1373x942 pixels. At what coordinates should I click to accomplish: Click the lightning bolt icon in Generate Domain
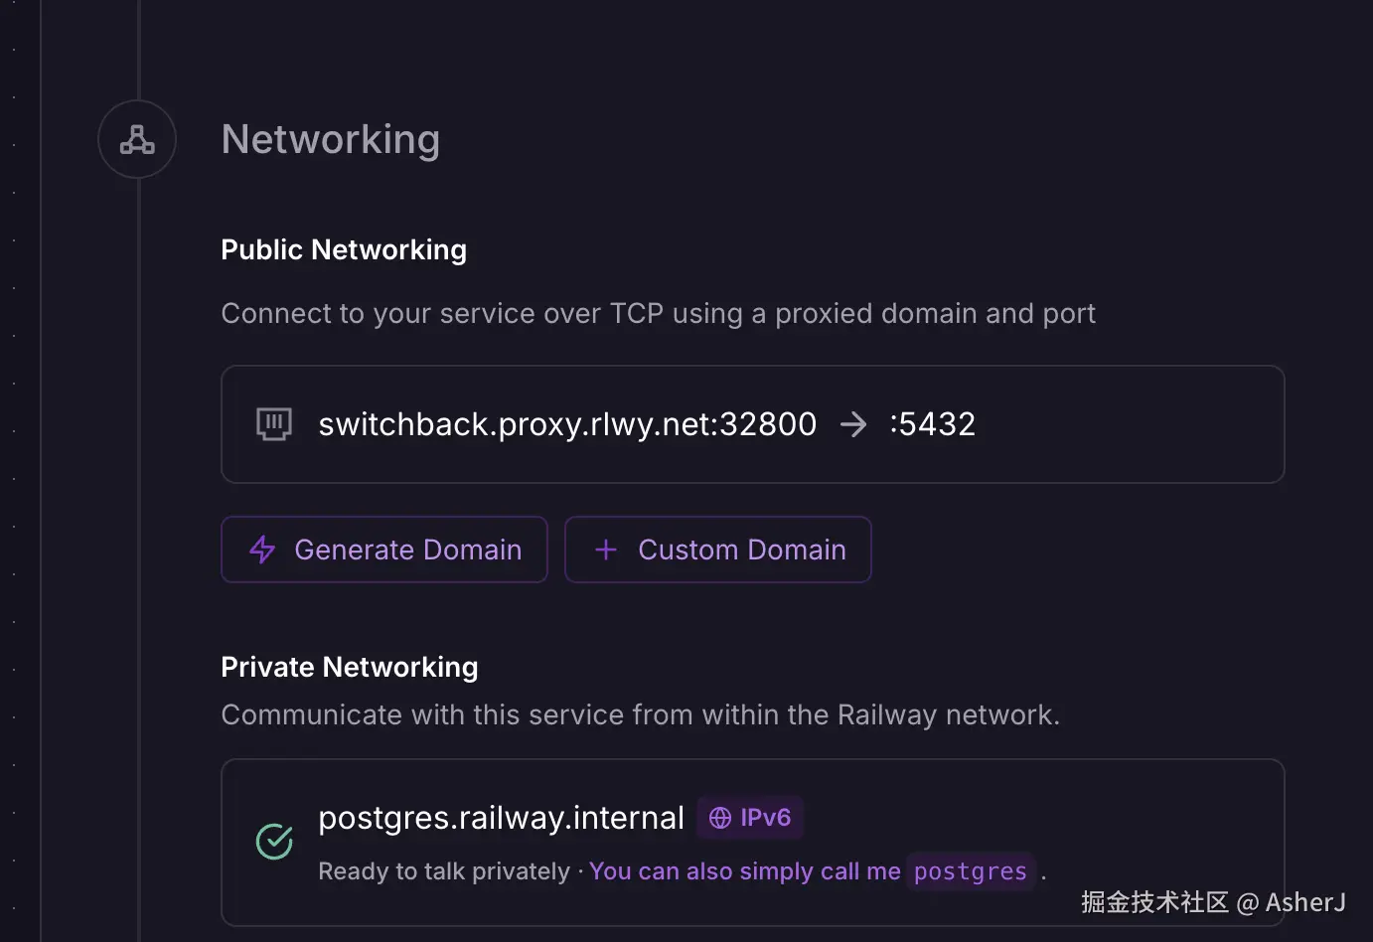(262, 549)
